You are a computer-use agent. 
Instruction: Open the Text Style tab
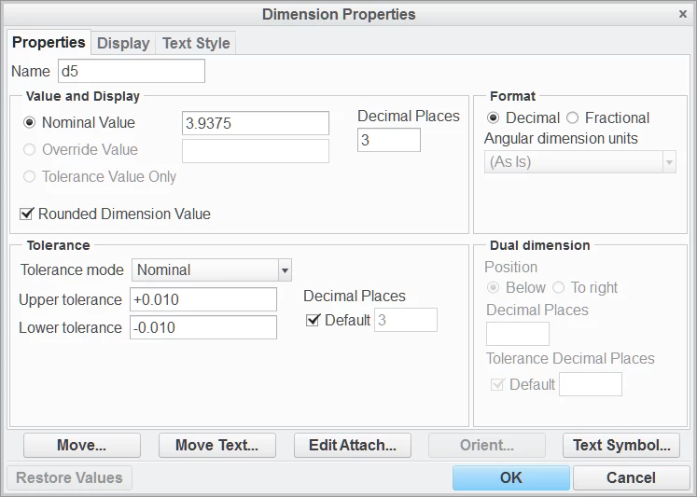click(x=196, y=44)
